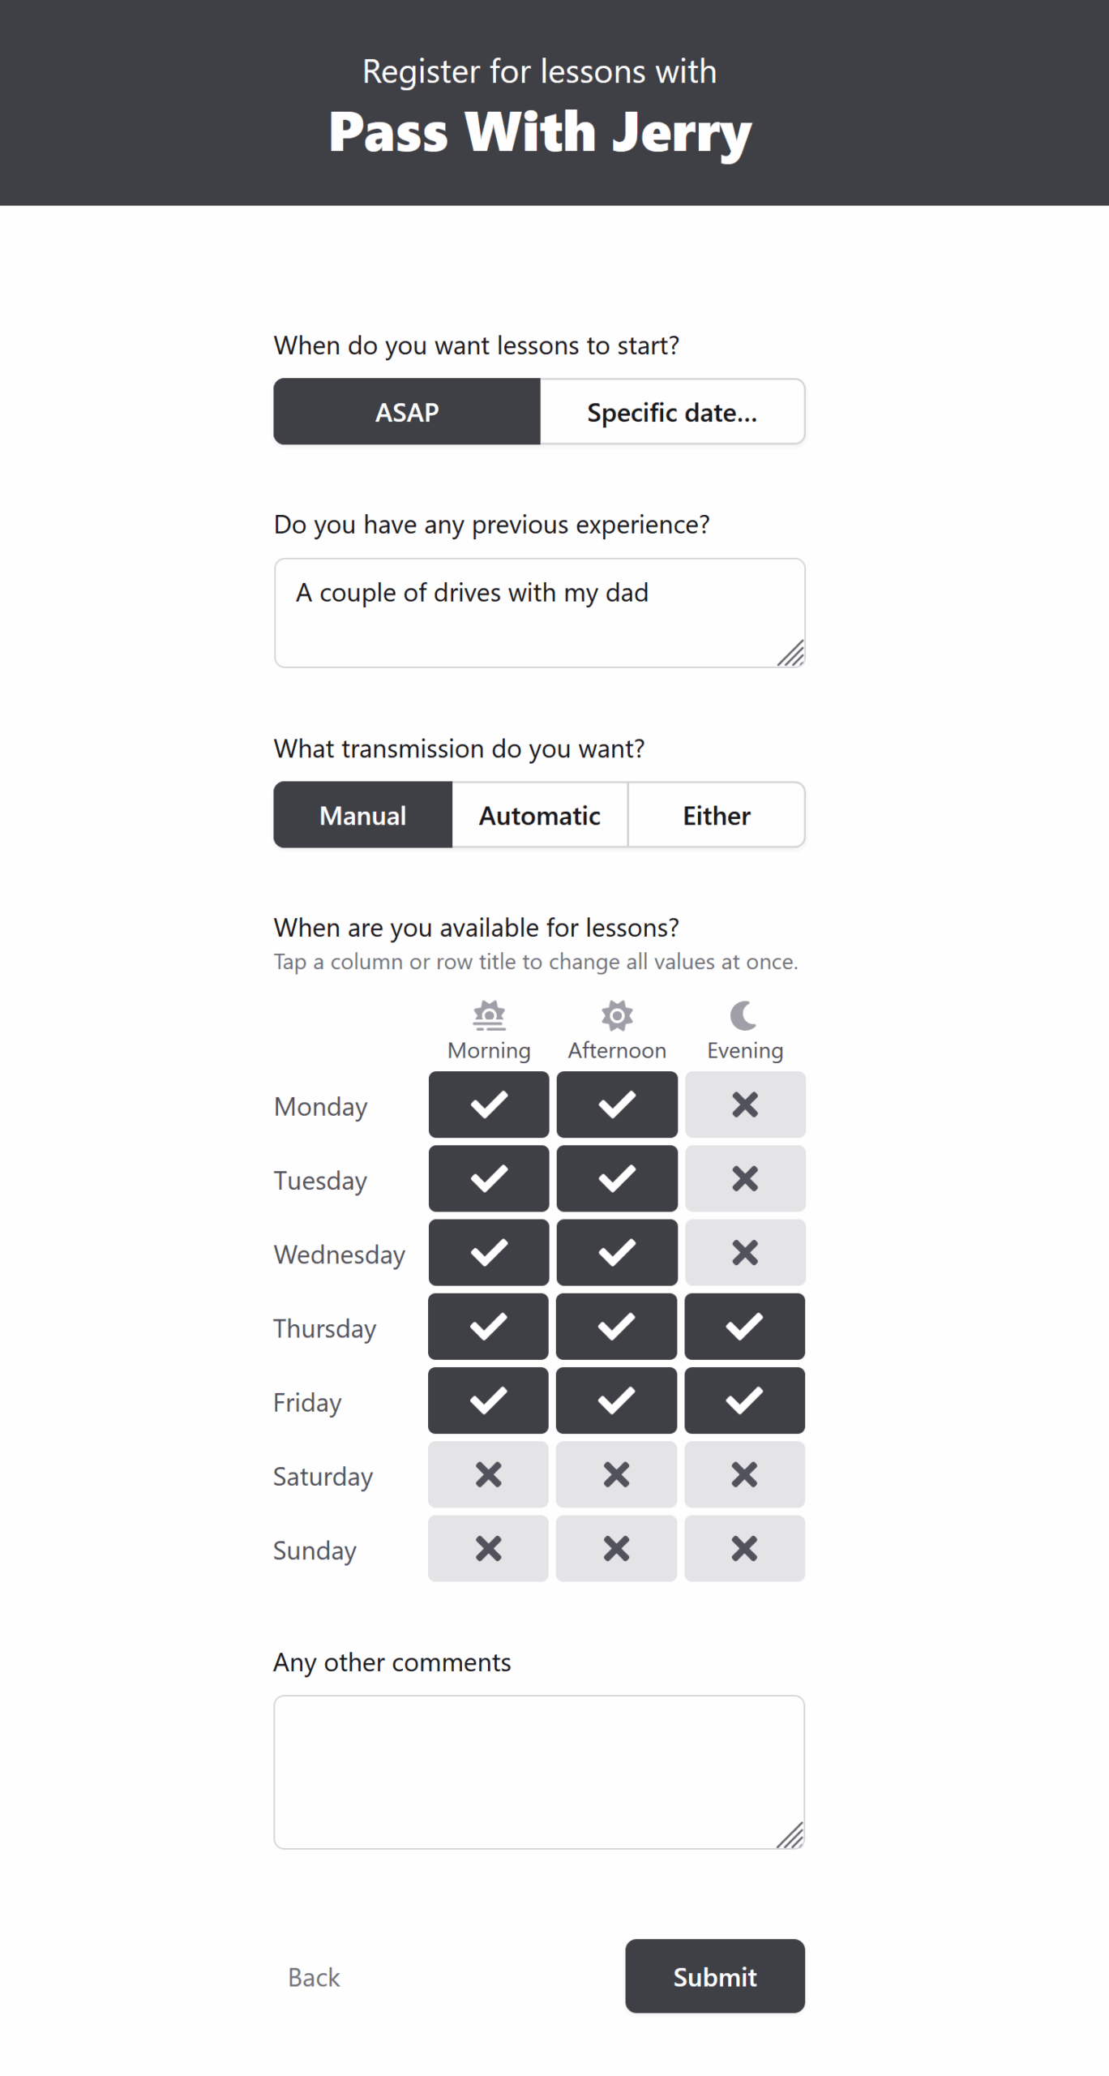The height and width of the screenshot is (2076, 1109).
Task: Choose the Automatic transmission option
Action: [540, 815]
